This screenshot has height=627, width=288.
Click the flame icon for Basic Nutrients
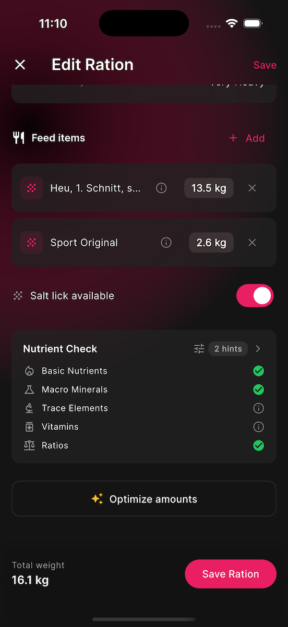29,371
